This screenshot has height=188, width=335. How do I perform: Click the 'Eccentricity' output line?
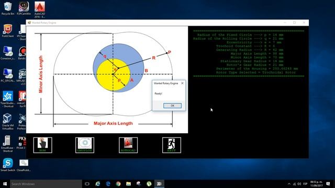click(254, 42)
